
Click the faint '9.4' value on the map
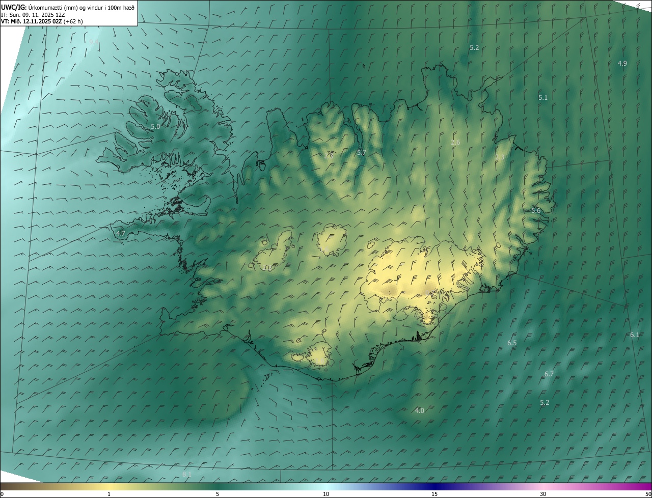[93, 42]
